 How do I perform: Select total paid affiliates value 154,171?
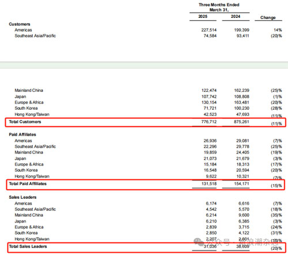[241, 184]
